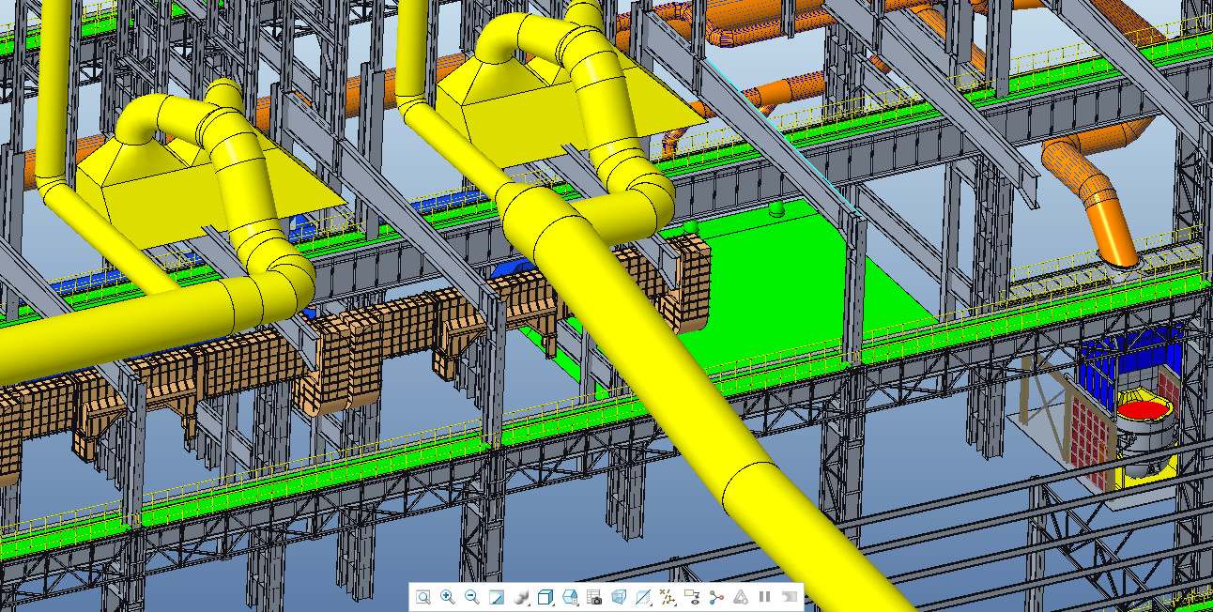1213x612 pixels.
Task: Open the section clipping plane options
Action: [644, 597]
